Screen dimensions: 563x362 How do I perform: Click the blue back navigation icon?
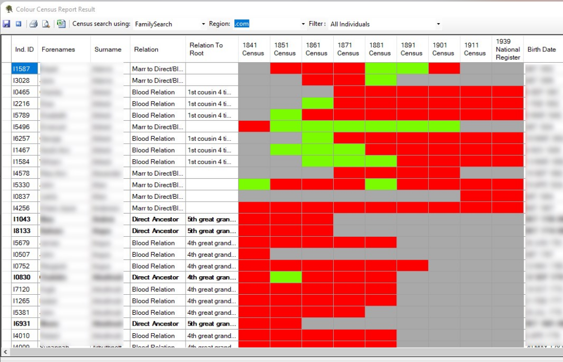point(18,24)
